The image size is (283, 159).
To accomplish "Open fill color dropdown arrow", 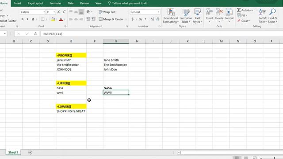I will pyautogui.click(x=57, y=19).
